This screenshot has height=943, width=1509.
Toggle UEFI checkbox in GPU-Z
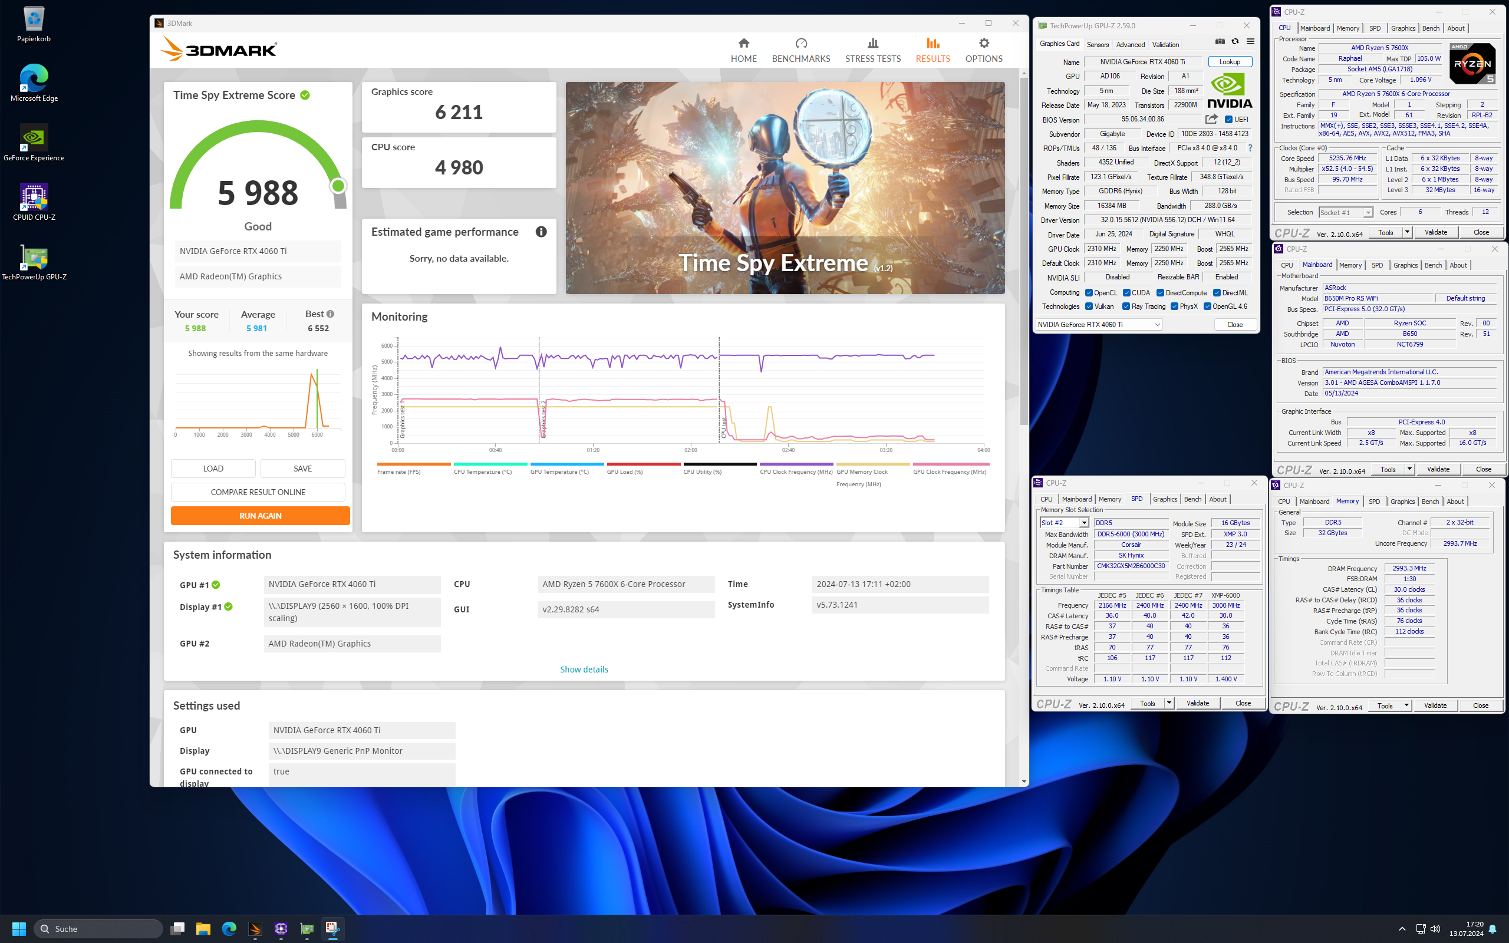(x=1228, y=120)
